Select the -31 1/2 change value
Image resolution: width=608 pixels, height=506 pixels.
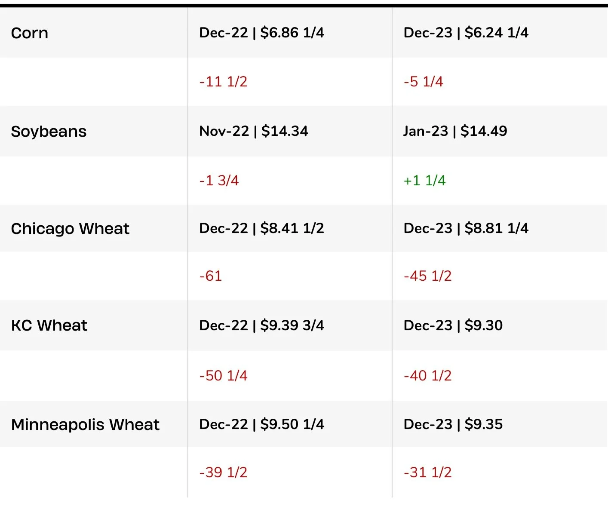tap(427, 472)
